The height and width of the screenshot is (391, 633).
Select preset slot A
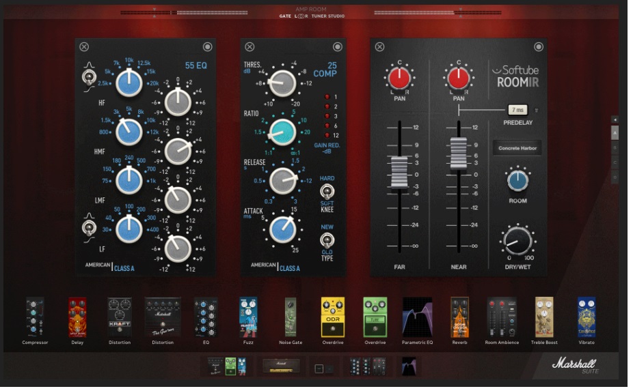[x=615, y=132]
